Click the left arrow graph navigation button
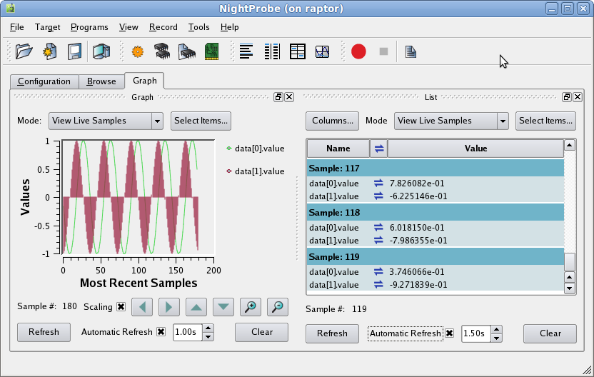Viewport: 594px width, 377px height. click(x=142, y=307)
